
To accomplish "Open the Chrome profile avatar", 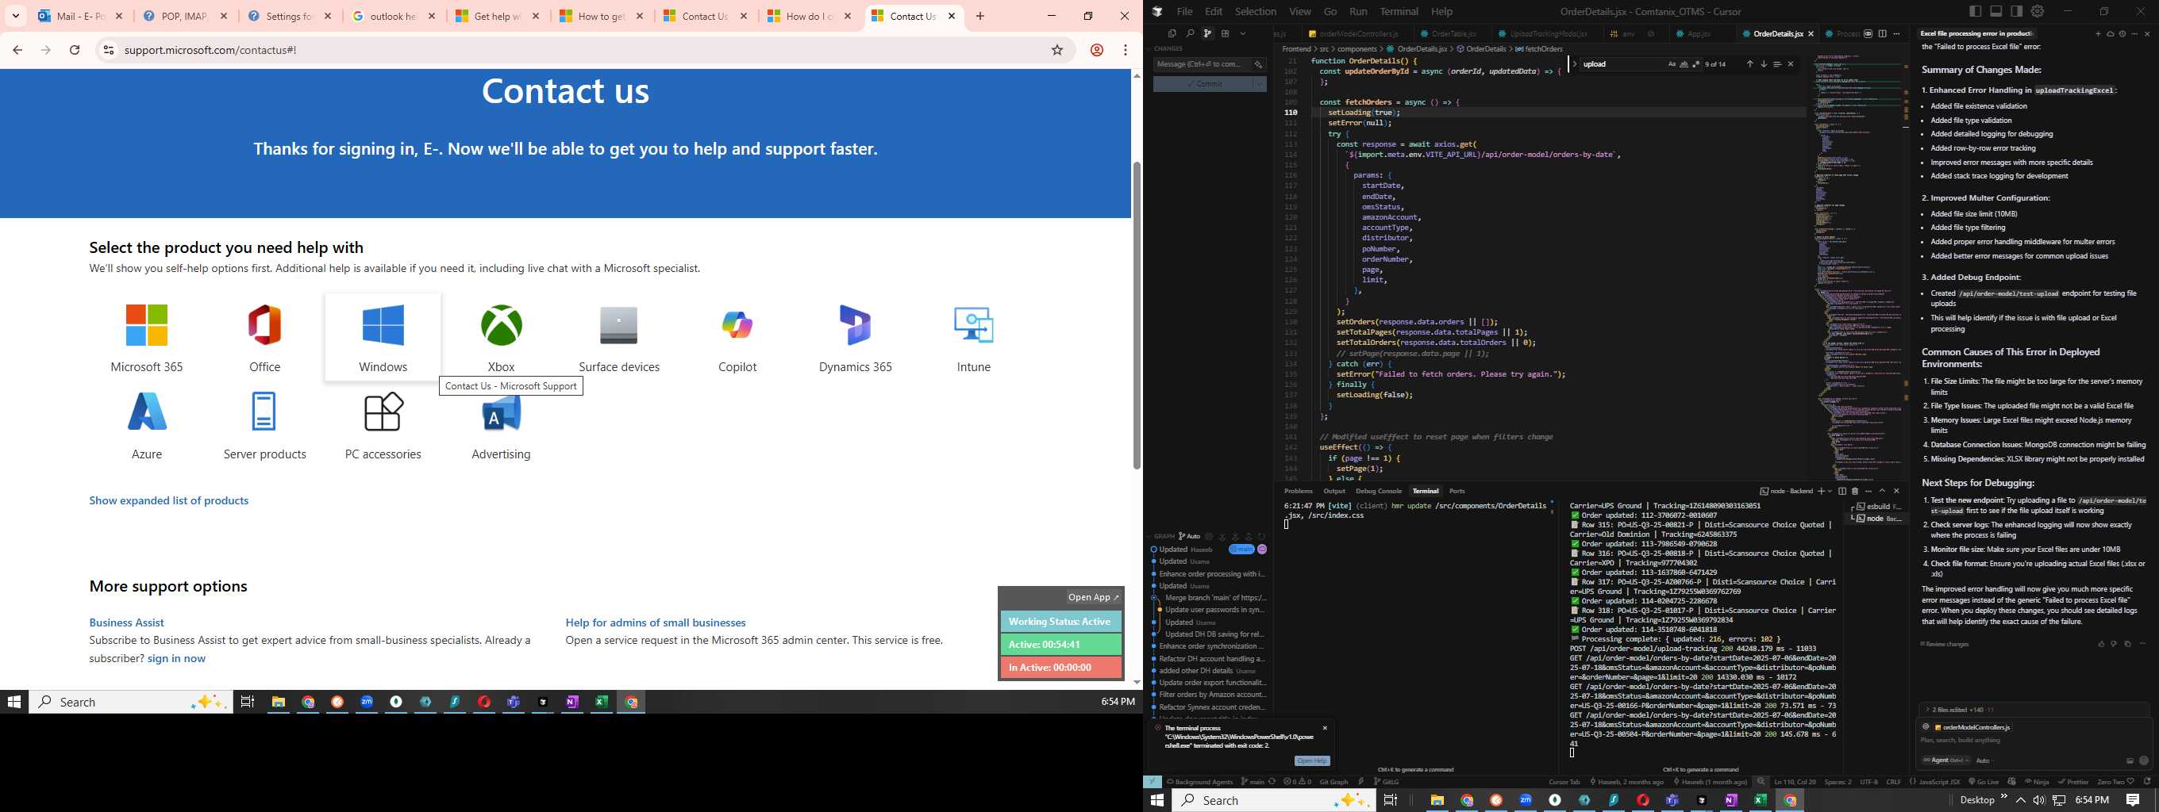I will pos(1096,50).
